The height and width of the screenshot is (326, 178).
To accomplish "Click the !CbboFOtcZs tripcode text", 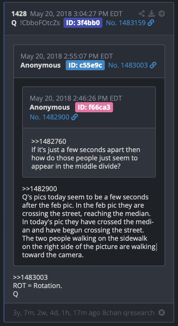I will [40, 23].
